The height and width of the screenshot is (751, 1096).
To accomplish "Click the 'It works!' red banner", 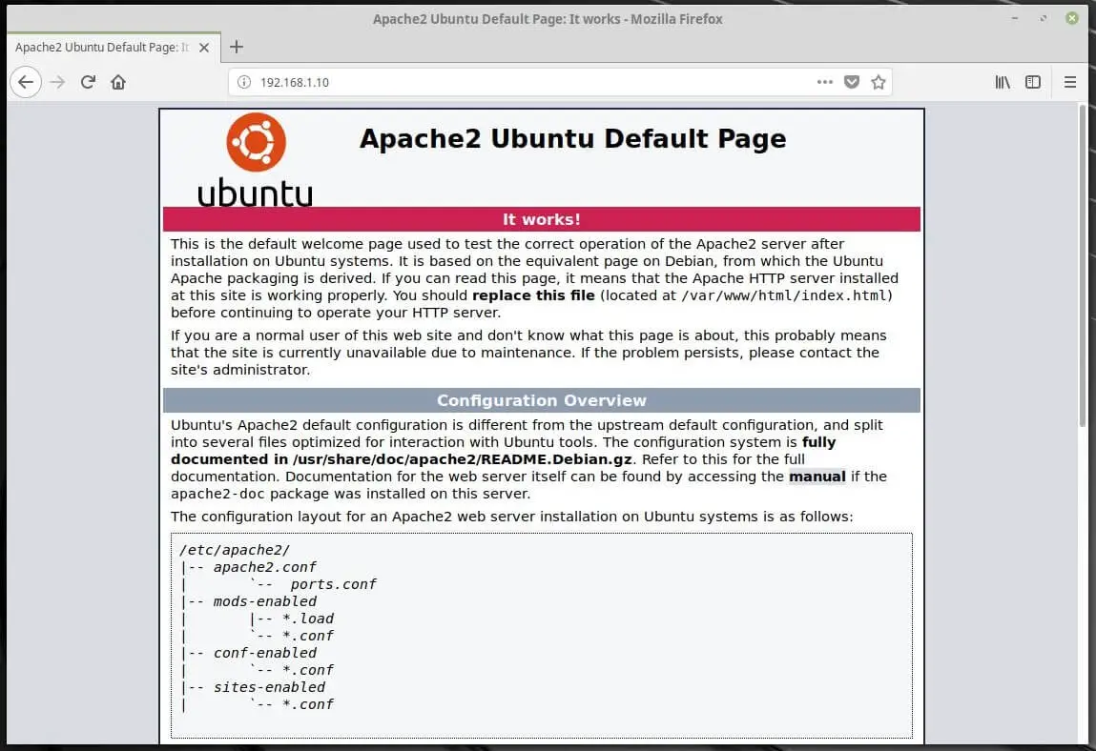I will click(x=542, y=219).
